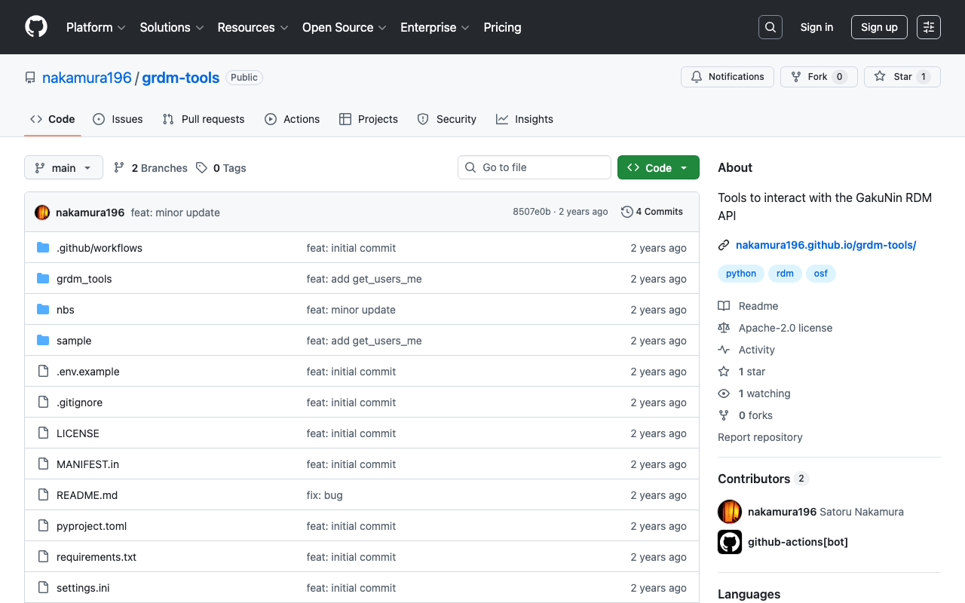
Task: Click nakamura196 avatar in commit header
Action: [42, 213]
